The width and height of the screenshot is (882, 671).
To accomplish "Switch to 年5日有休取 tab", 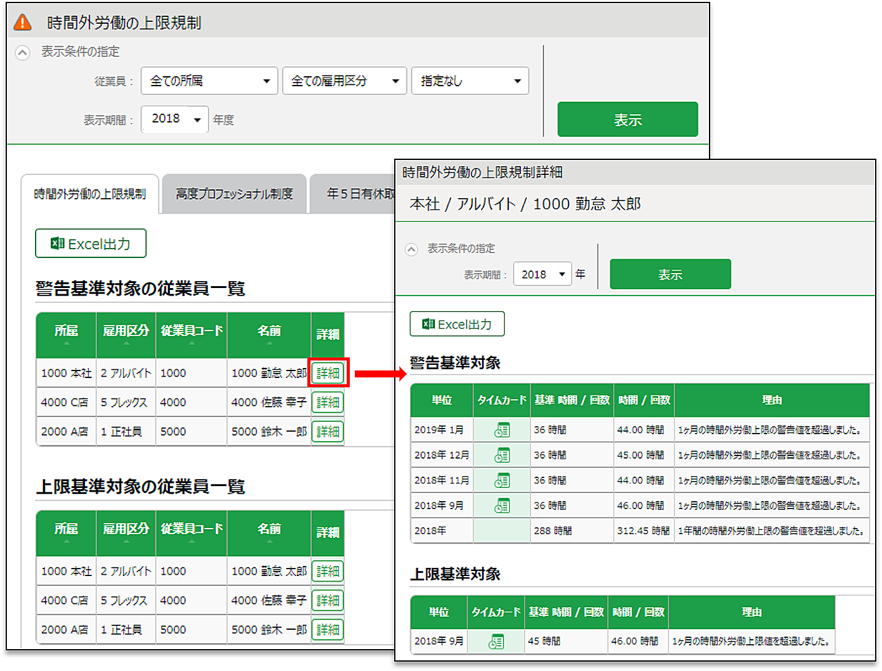I will [x=354, y=194].
